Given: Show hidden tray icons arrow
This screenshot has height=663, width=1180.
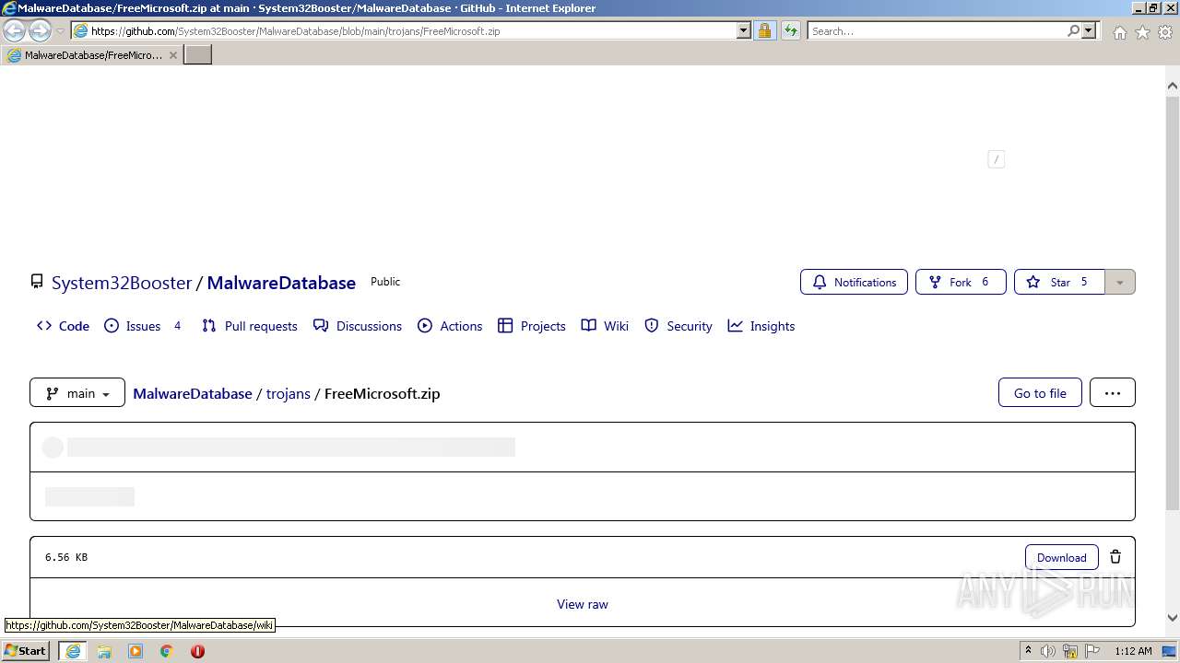Looking at the screenshot, I should [1028, 651].
